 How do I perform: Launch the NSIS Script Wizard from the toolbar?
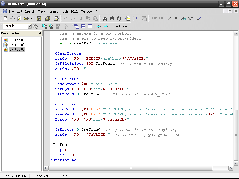pyautogui.click(x=13, y=18)
